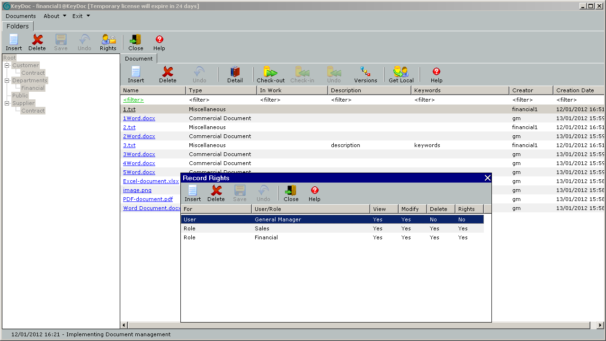Click the Close icon in Record Rights toolbar
Image resolution: width=606 pixels, height=341 pixels.
click(291, 193)
